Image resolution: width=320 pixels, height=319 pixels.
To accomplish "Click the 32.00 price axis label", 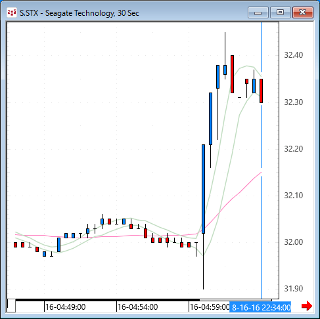I will point(294,242).
